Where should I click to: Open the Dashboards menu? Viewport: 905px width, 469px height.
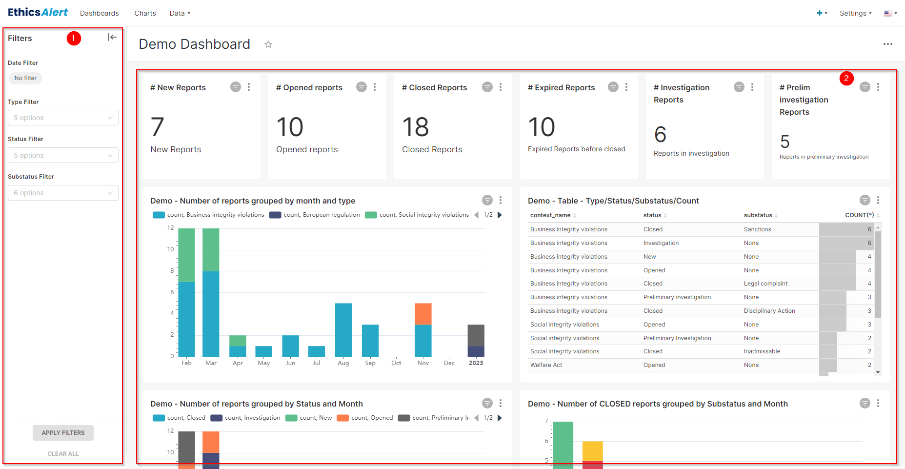click(x=99, y=13)
